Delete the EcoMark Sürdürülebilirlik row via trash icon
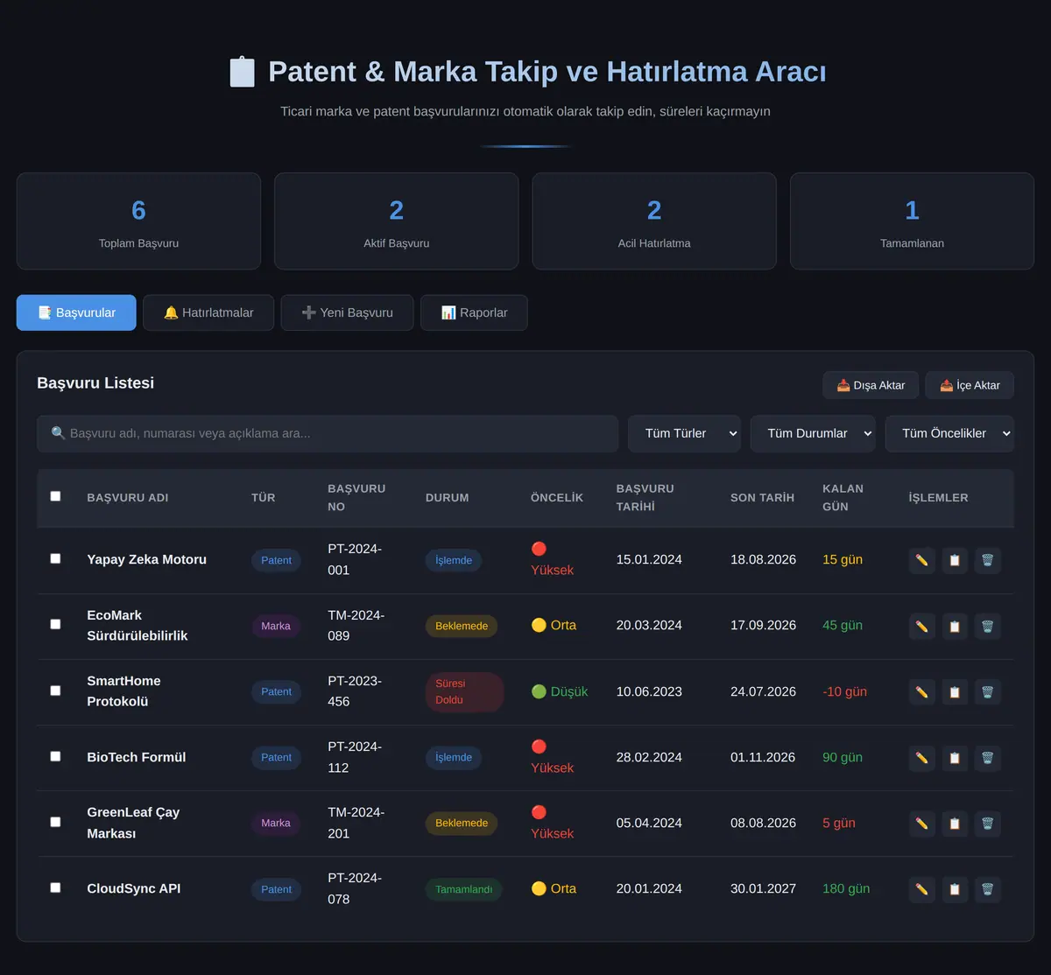This screenshot has height=975, width=1051. pyautogui.click(x=987, y=626)
